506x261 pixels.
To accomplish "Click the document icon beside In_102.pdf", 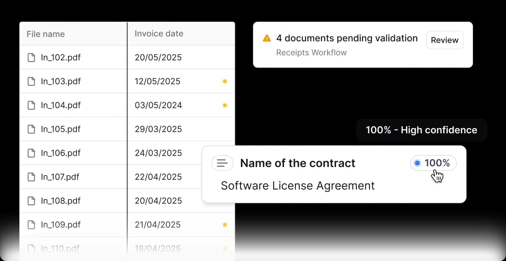I will click(31, 57).
